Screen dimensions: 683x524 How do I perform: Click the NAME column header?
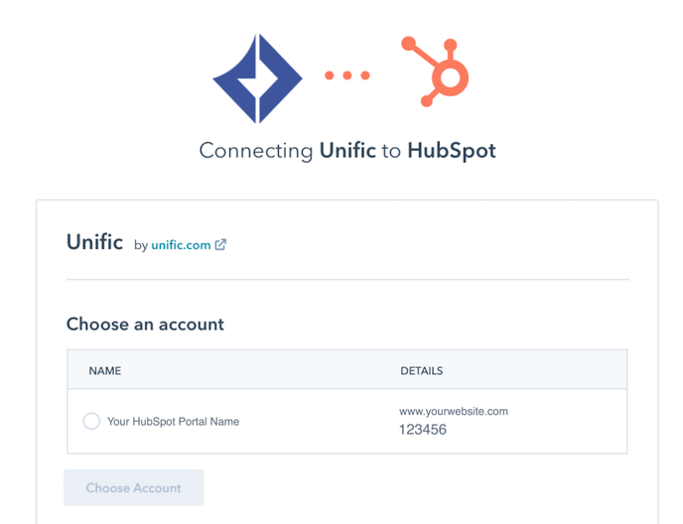tap(104, 371)
